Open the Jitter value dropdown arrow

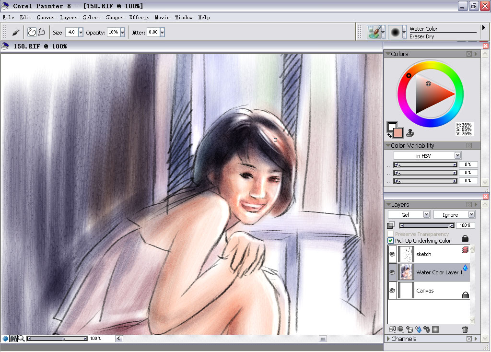162,32
